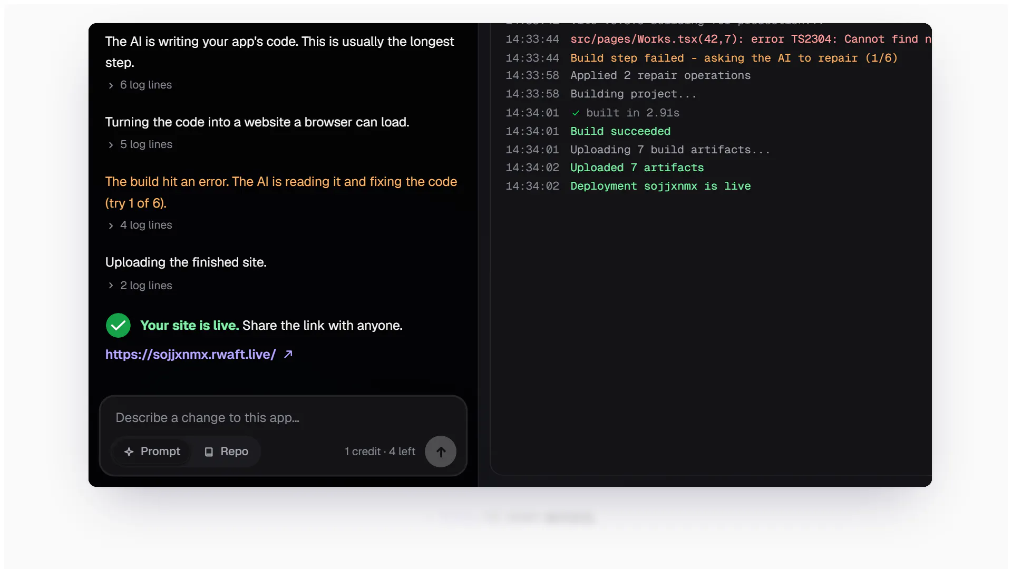Click the 'Build succeeded' log line
1012x569 pixels.
620,131
